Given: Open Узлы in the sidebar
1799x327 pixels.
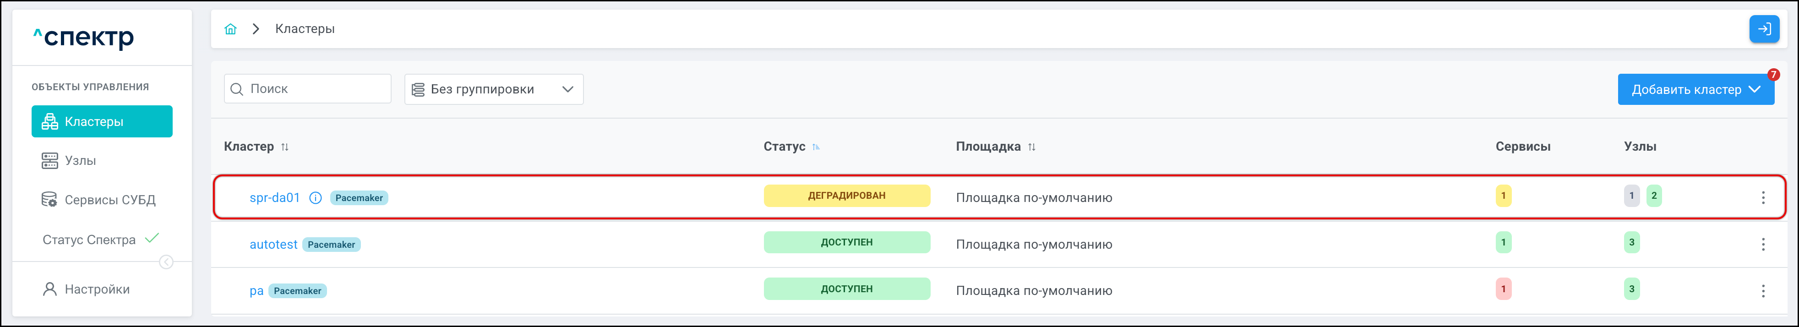Looking at the screenshot, I should point(80,161).
